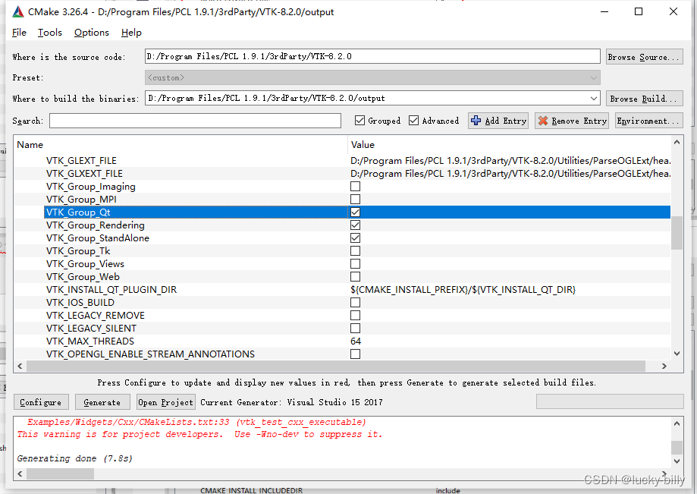This screenshot has height=494, width=697.
Task: Check the VTK_IOS_BUILD checkbox
Action: tap(355, 302)
